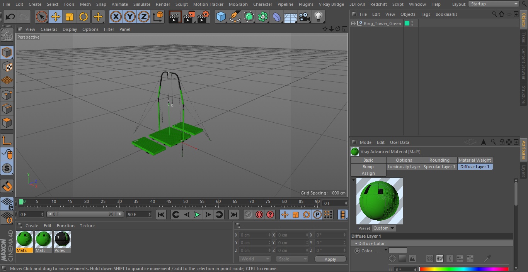Enable the RGB color mode button
This screenshot has height=272, width=528.
tap(430, 258)
